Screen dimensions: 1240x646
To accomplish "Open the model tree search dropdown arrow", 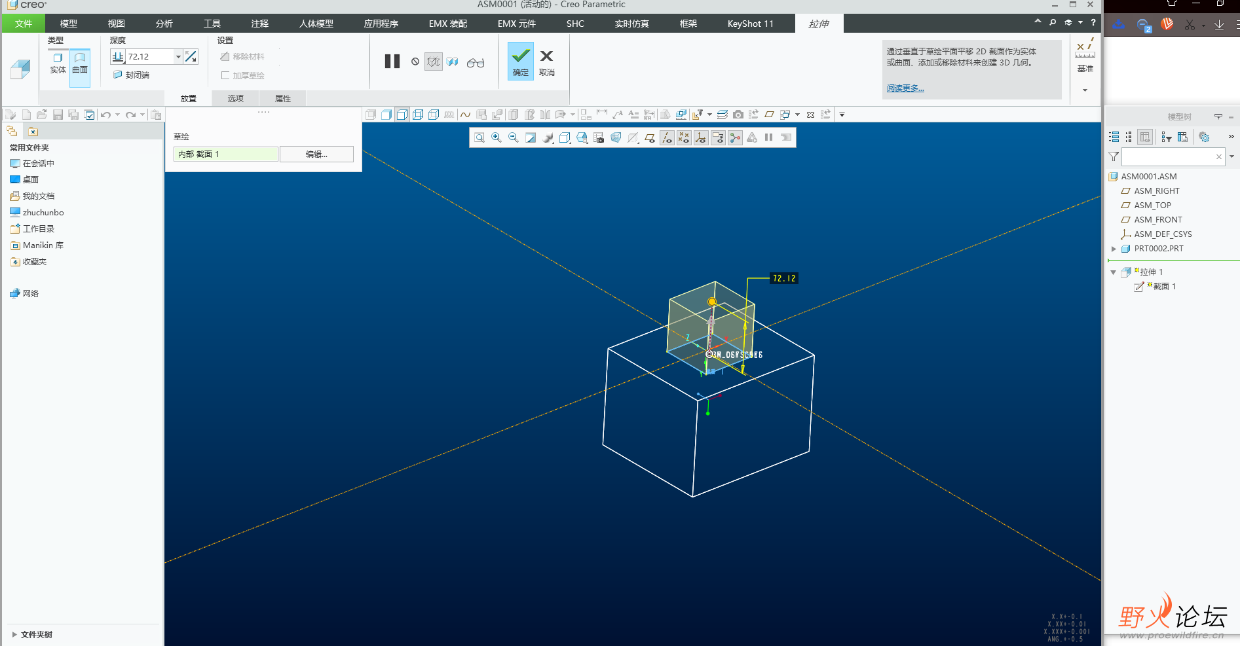I will (1232, 157).
